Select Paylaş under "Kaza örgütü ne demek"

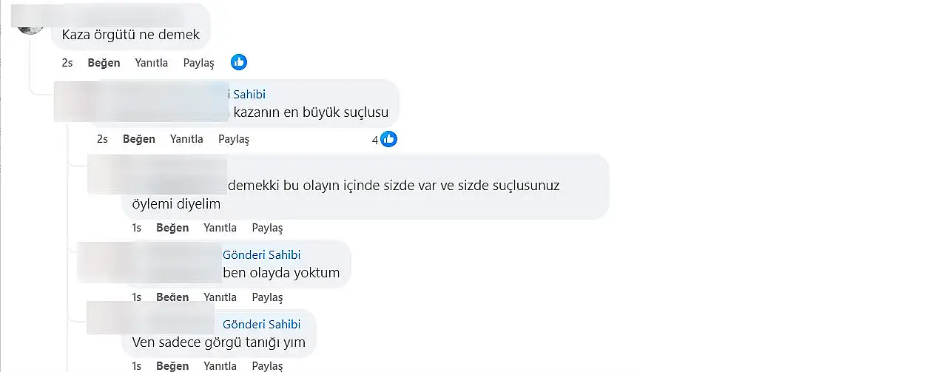click(199, 64)
